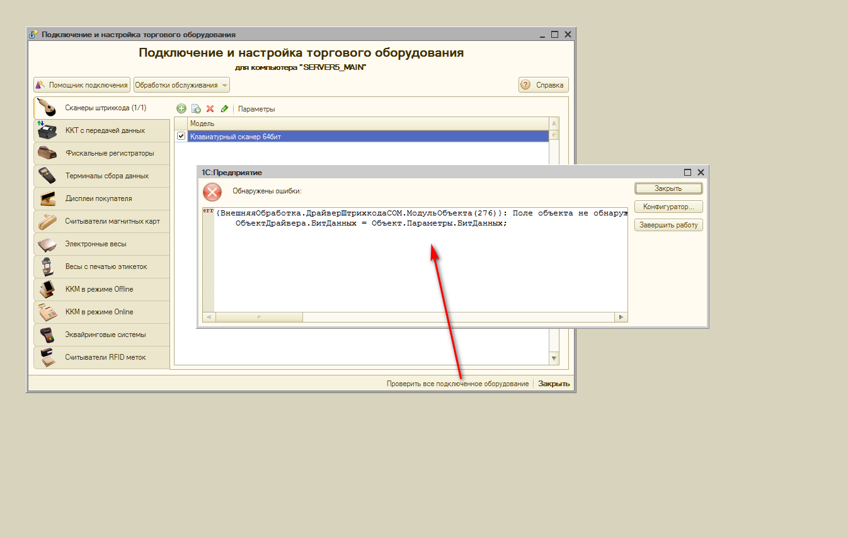
Task: Select ККТ с передачей данных tab
Action: [x=101, y=130]
